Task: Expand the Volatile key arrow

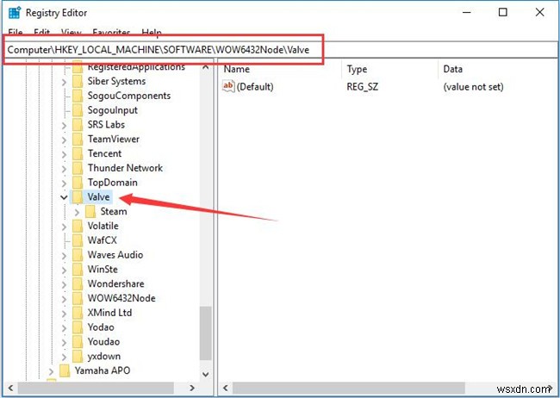Action: (64, 227)
